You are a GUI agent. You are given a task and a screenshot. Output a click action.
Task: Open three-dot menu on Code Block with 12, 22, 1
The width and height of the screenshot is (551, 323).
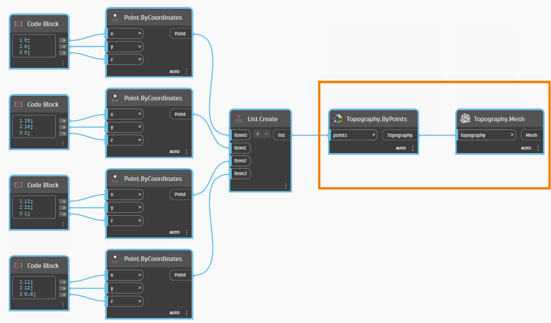tap(63, 223)
